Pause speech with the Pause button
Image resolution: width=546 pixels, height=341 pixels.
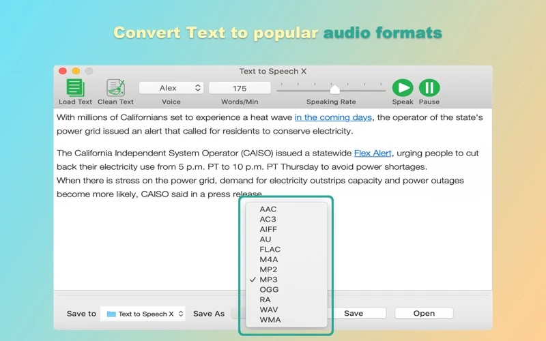click(429, 88)
